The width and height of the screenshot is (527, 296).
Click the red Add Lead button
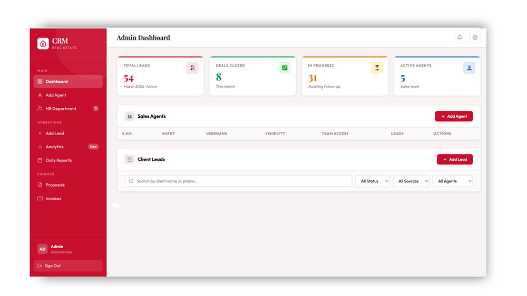point(455,159)
